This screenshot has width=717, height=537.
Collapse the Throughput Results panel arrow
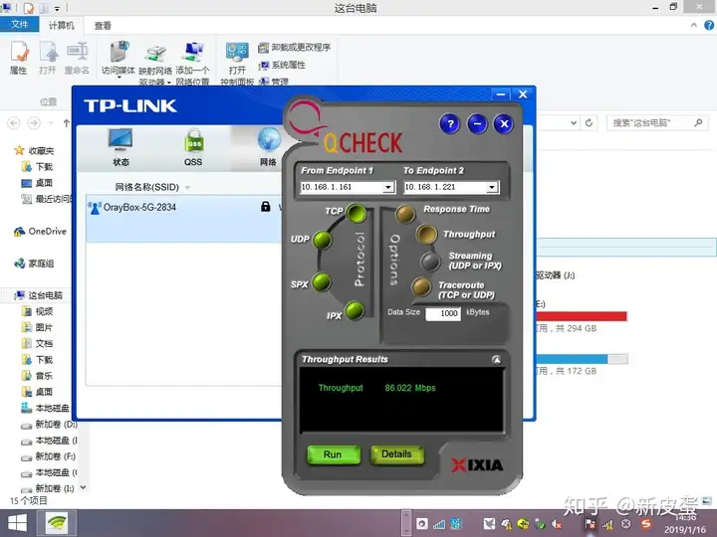click(496, 360)
